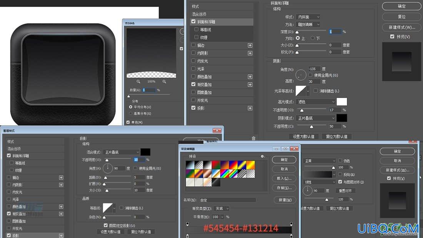423x238 pixels.
Task: Click 名称 field containing 自定
Action: click(x=227, y=200)
